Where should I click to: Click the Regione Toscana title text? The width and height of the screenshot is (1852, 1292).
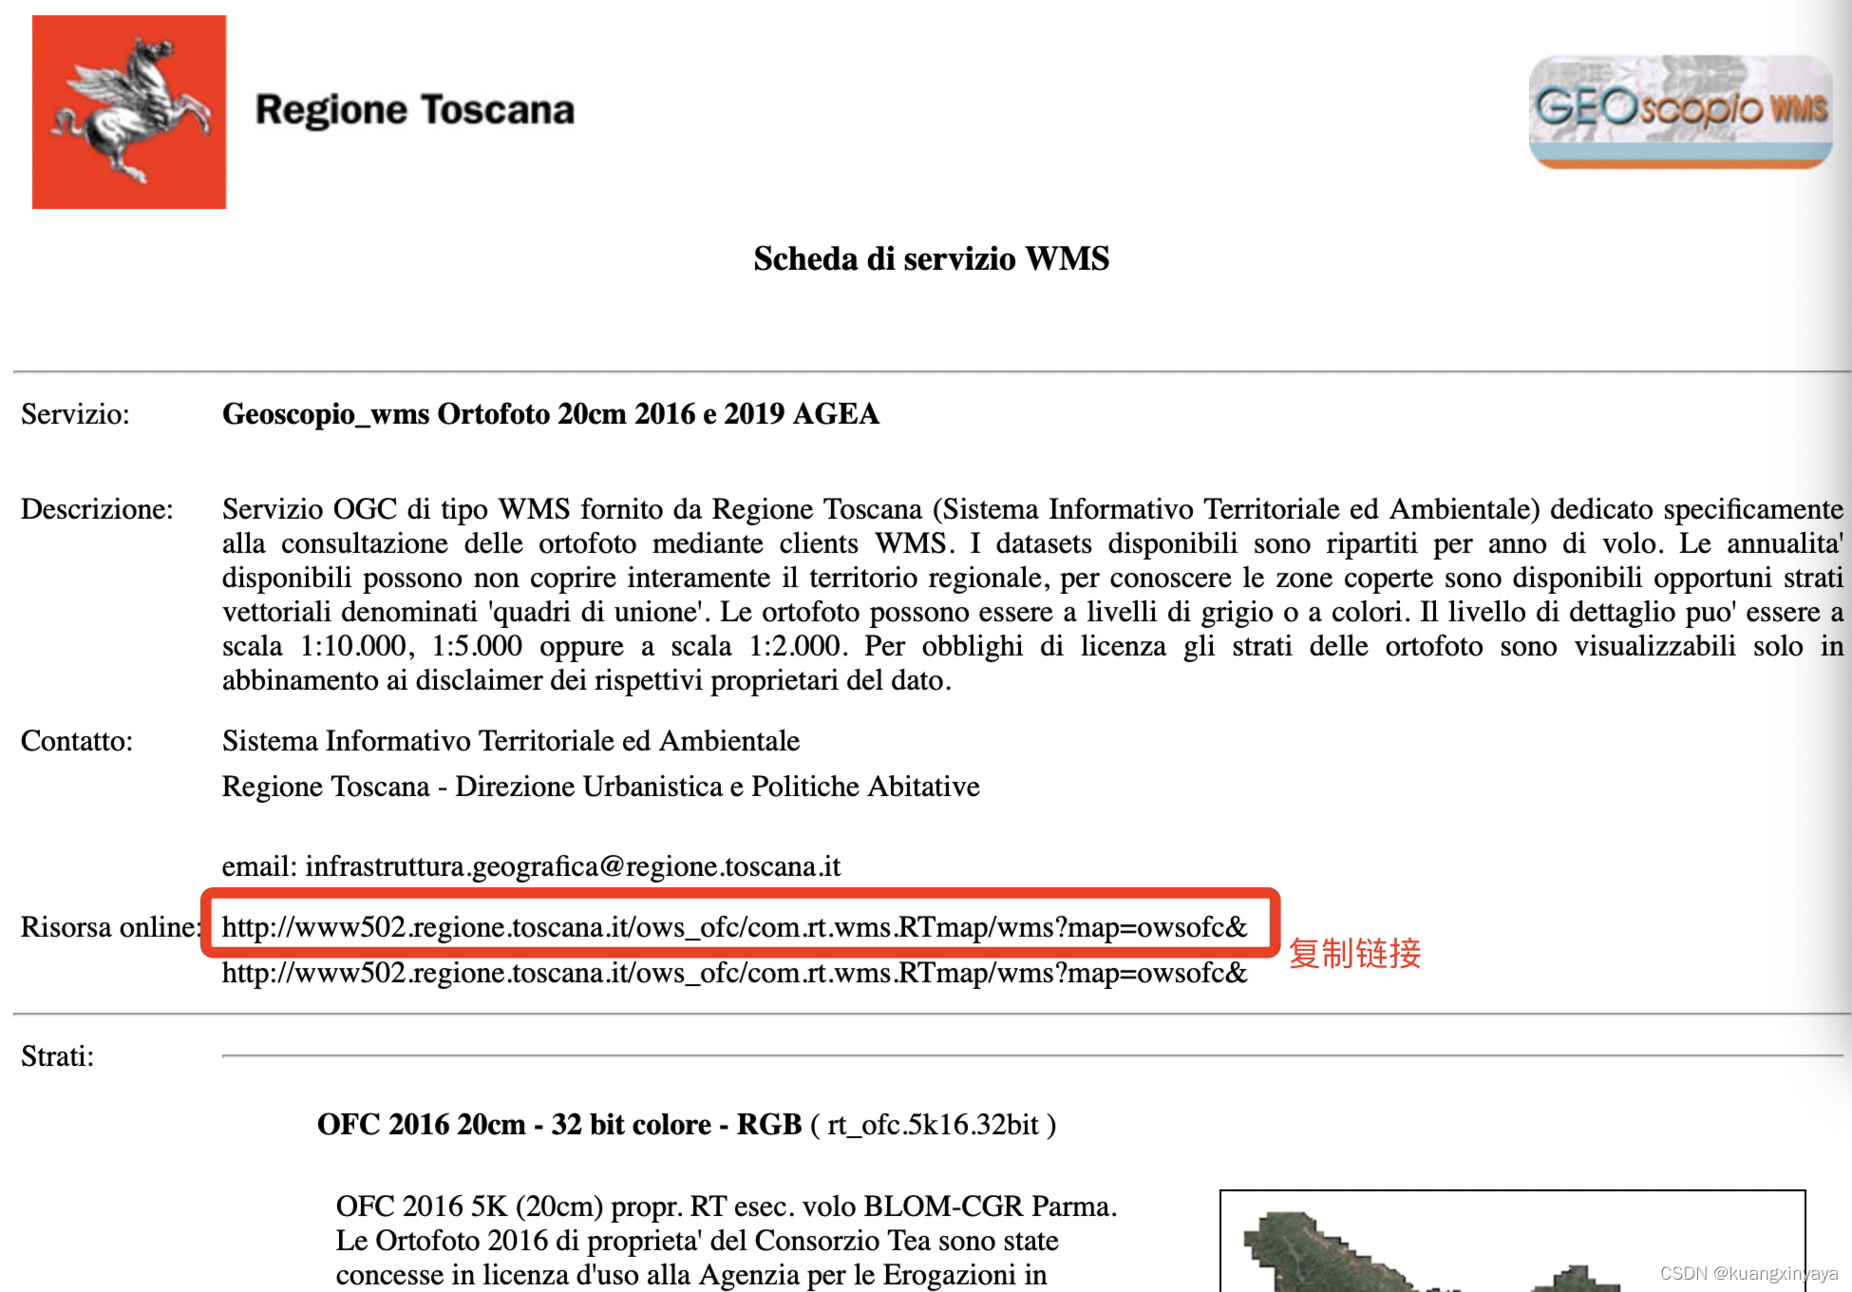[414, 110]
